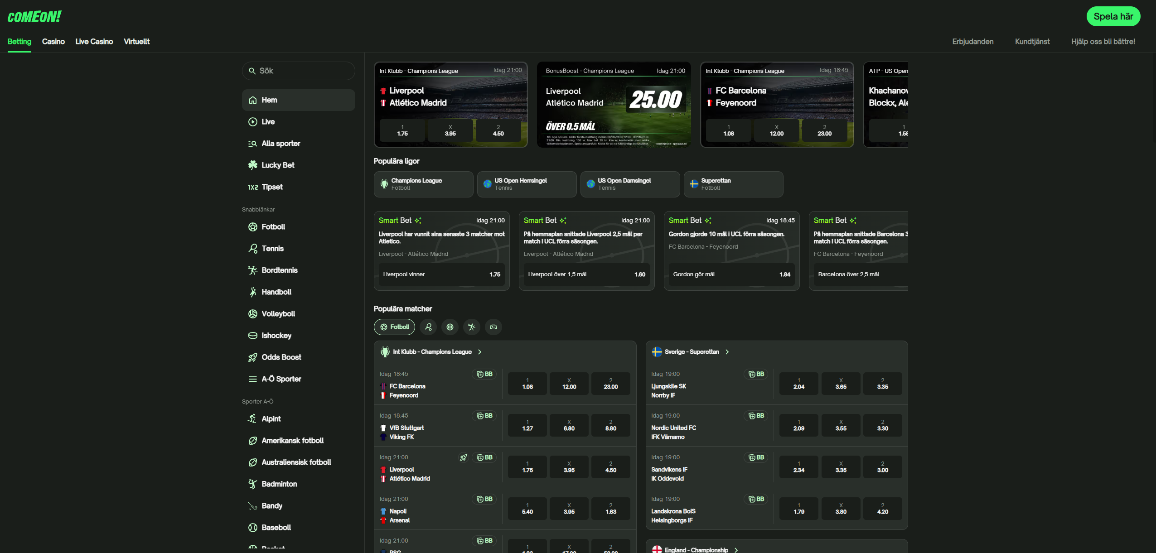Select Bandy in sports list
1156x553 pixels.
pyautogui.click(x=298, y=506)
